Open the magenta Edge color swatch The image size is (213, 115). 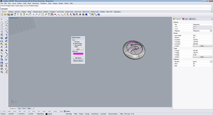pos(78,54)
